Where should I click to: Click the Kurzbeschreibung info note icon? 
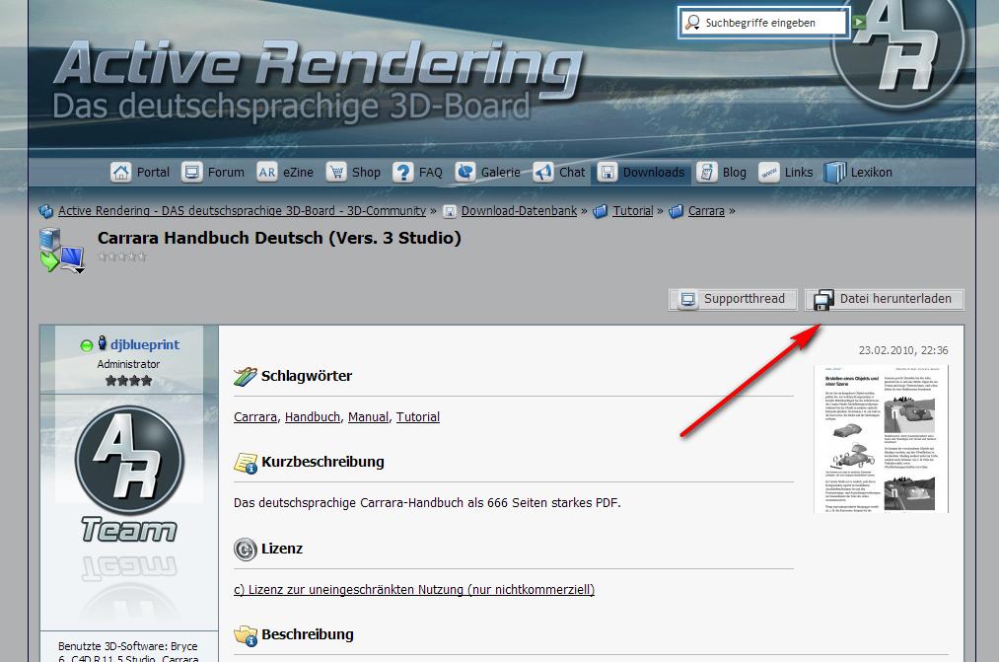point(246,463)
